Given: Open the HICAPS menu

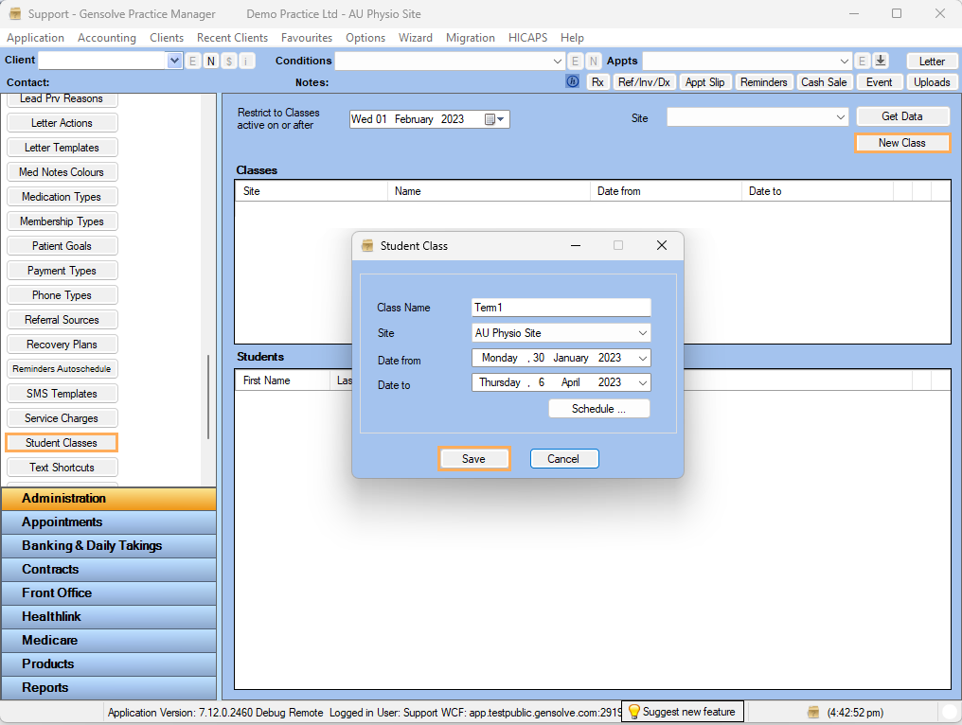Looking at the screenshot, I should tap(527, 38).
